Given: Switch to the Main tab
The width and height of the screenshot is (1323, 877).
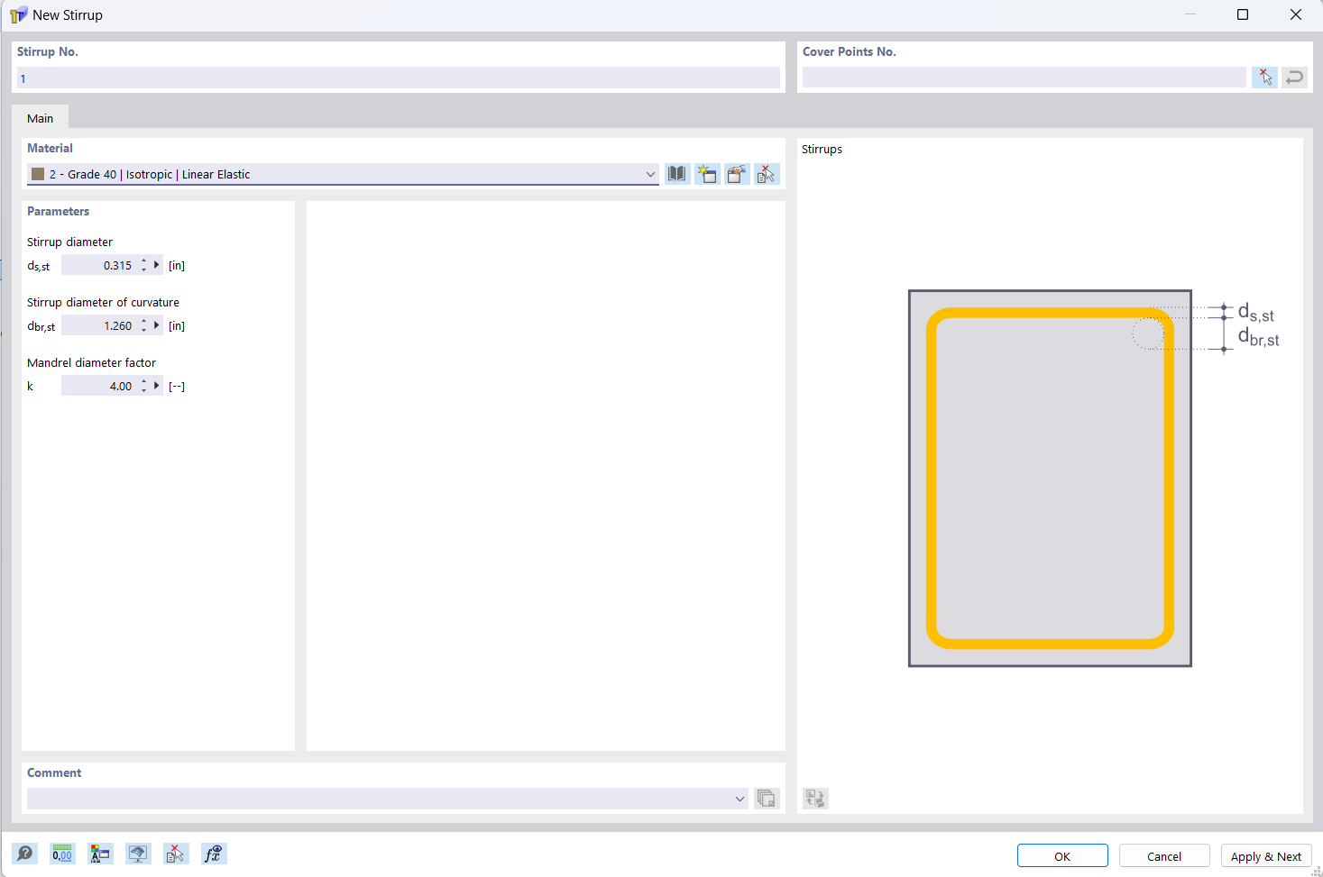Looking at the screenshot, I should (40, 118).
